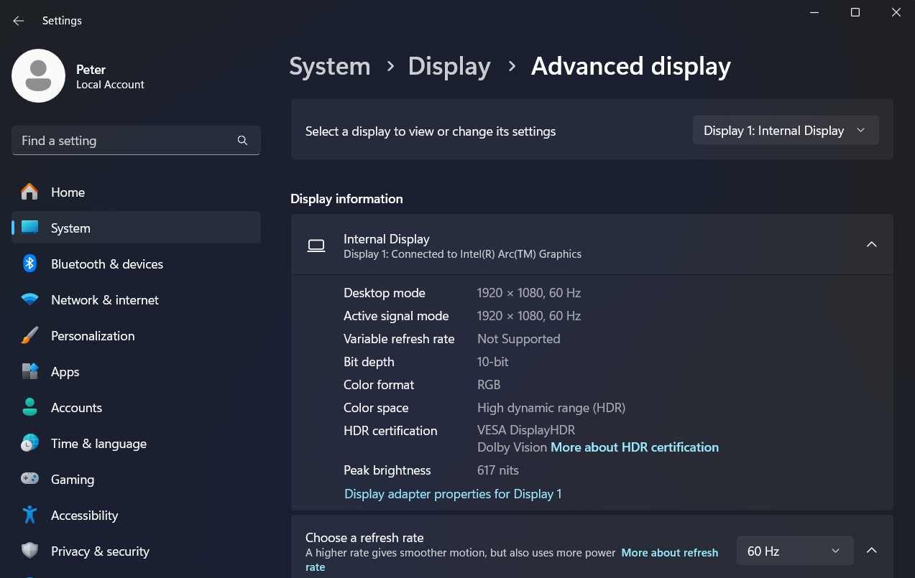Go to Accounts in the sidebar
This screenshot has width=915, height=578.
(76, 407)
